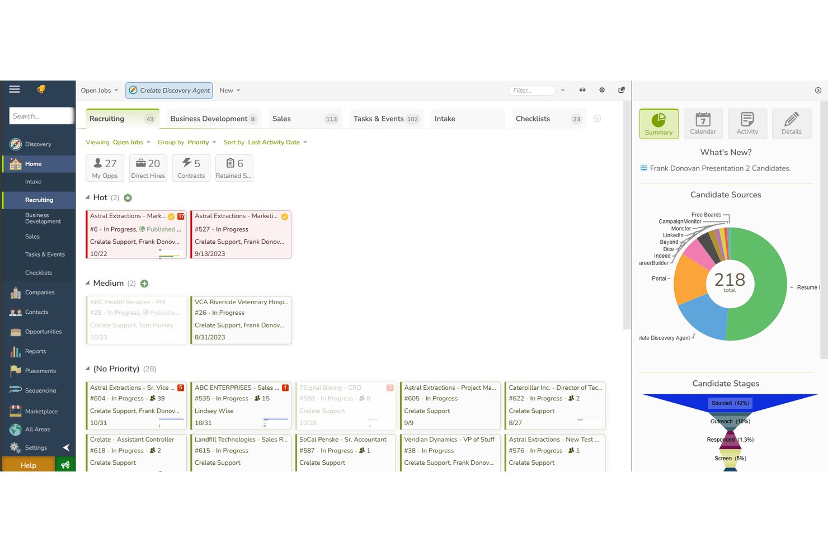Open Discovery from the sidebar

38,144
